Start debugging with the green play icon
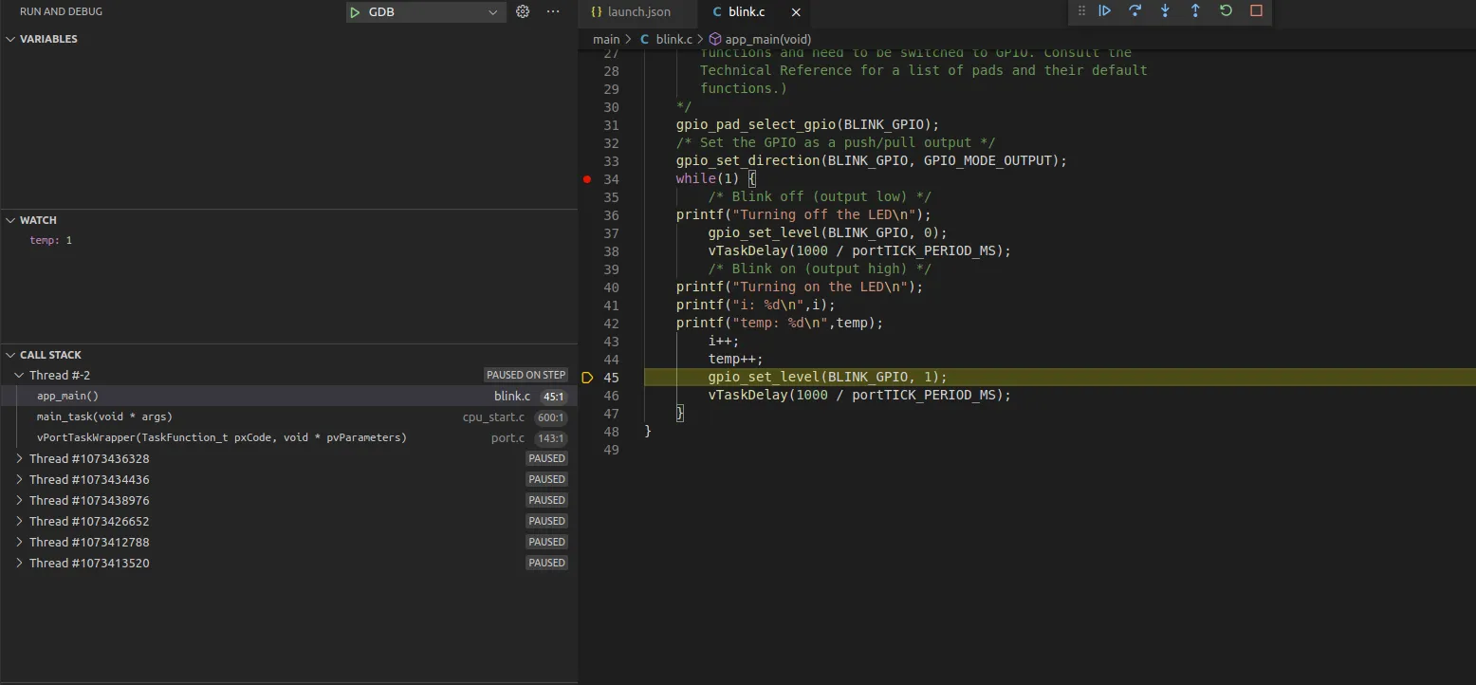 click(355, 12)
